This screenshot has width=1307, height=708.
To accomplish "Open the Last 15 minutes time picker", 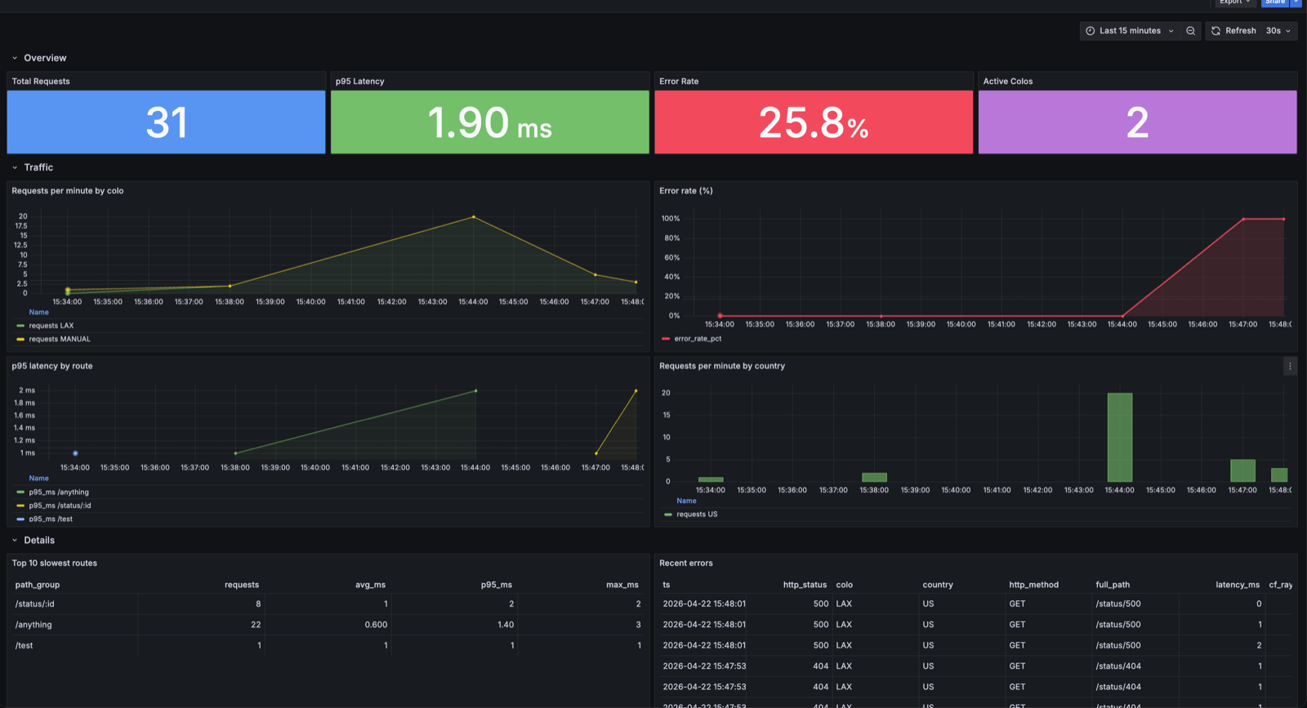I will 1130,31.
